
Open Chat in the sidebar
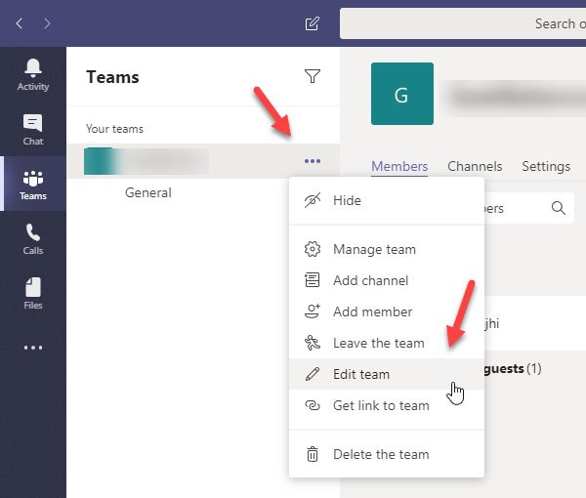coord(33,130)
